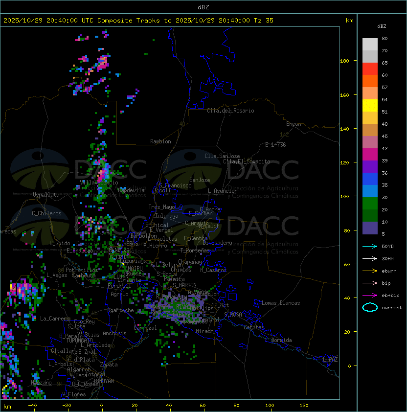Pick the bright yellow 51-54 dBZ swatch

[x=370, y=105]
